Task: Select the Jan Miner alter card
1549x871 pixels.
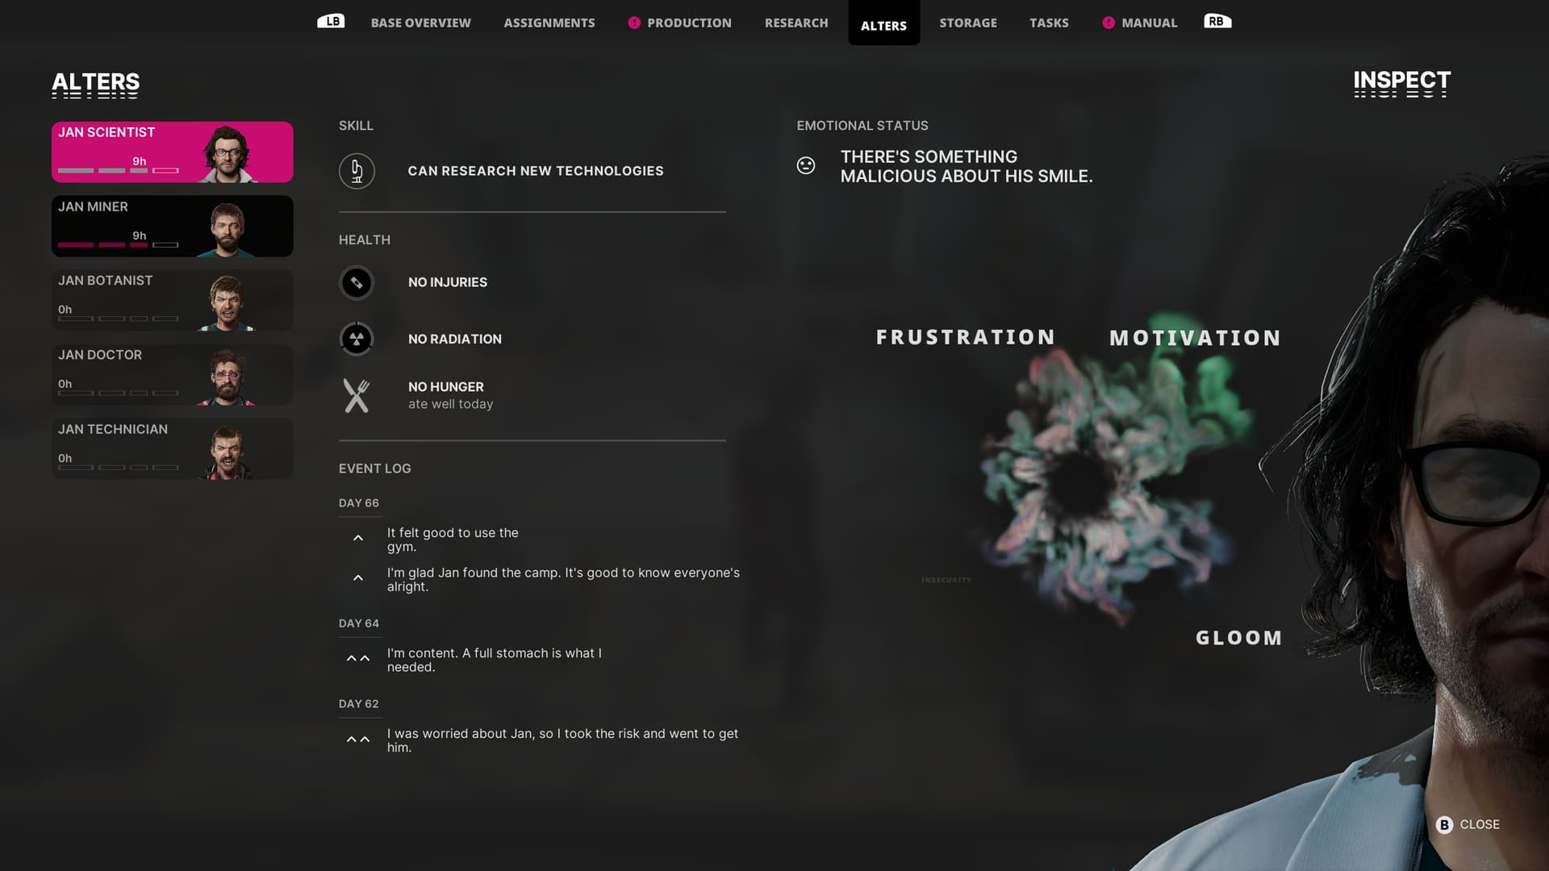Action: 173,226
